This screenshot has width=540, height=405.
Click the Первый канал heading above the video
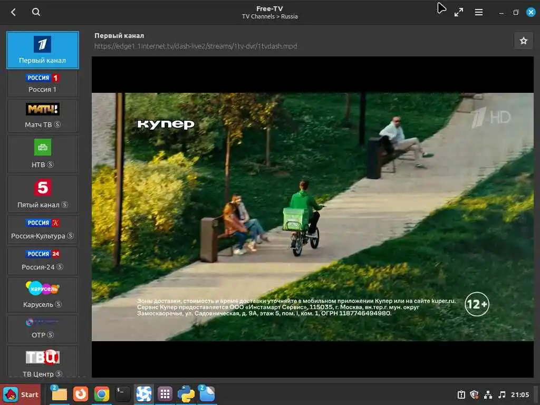point(119,35)
